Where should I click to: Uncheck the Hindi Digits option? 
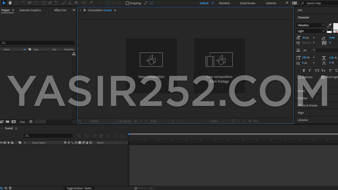pos(323,77)
